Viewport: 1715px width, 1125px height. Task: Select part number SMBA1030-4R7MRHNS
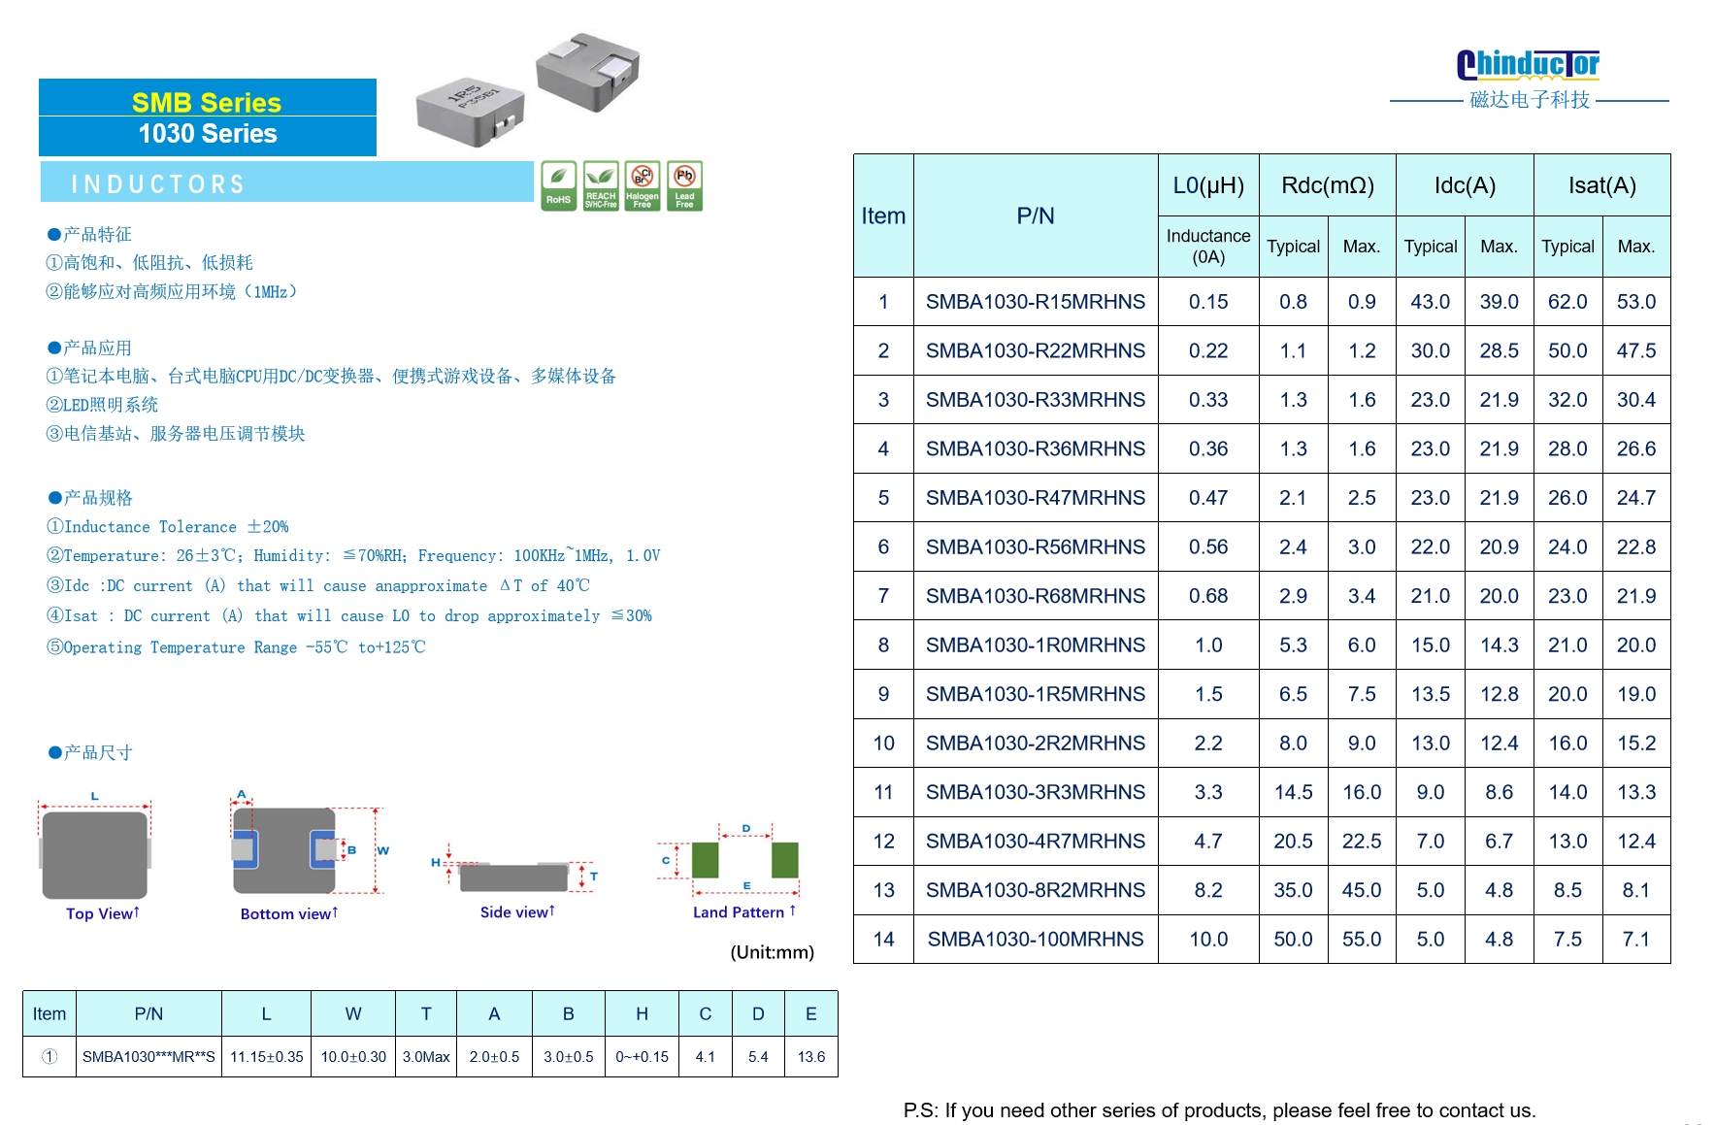tap(1035, 842)
